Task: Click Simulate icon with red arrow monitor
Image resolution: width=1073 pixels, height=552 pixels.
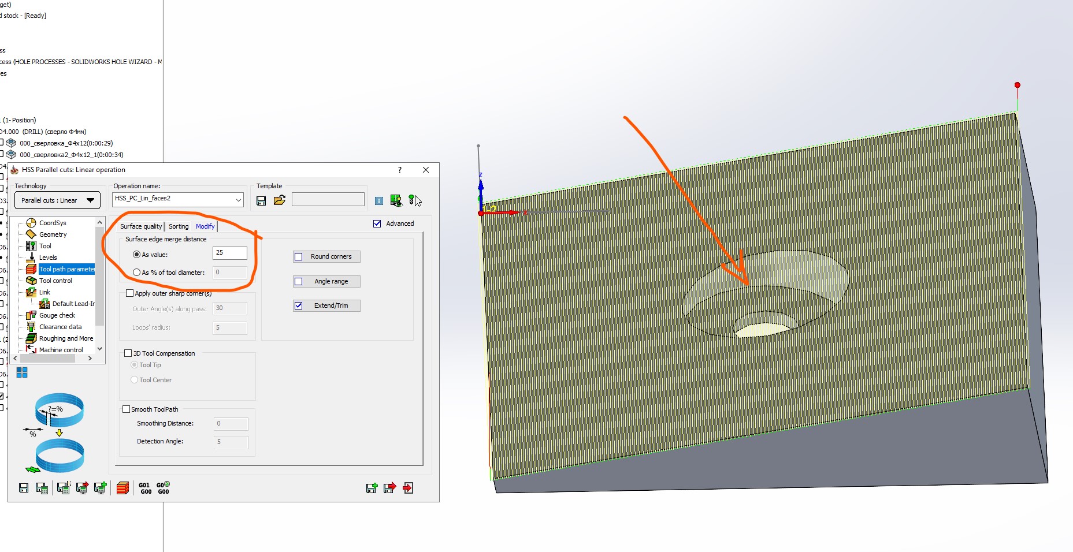Action: [x=82, y=488]
